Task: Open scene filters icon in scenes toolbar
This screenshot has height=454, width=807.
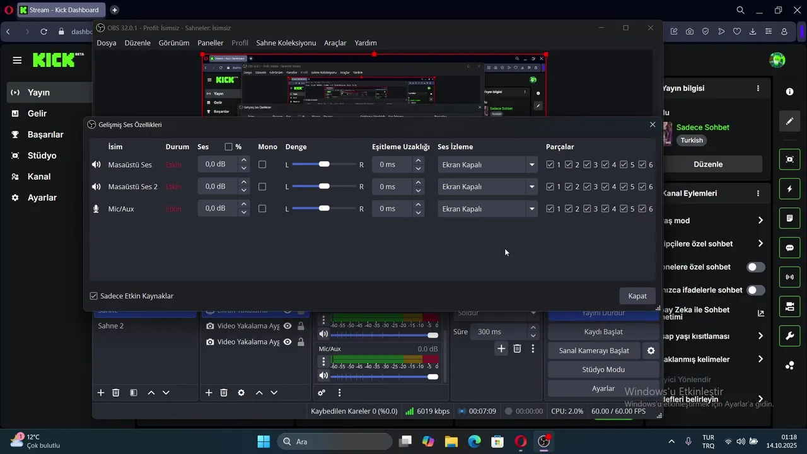Action: 134,393
